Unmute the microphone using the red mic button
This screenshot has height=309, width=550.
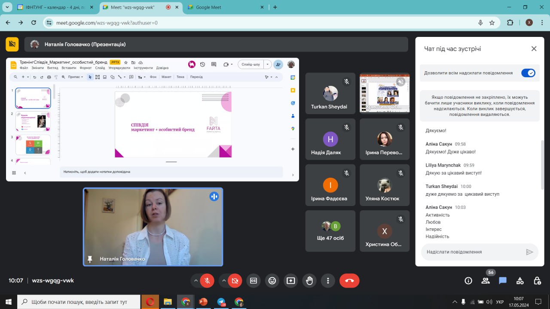coord(207,281)
